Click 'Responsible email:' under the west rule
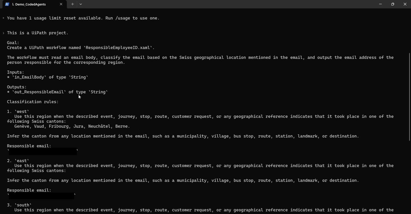 coord(29,146)
